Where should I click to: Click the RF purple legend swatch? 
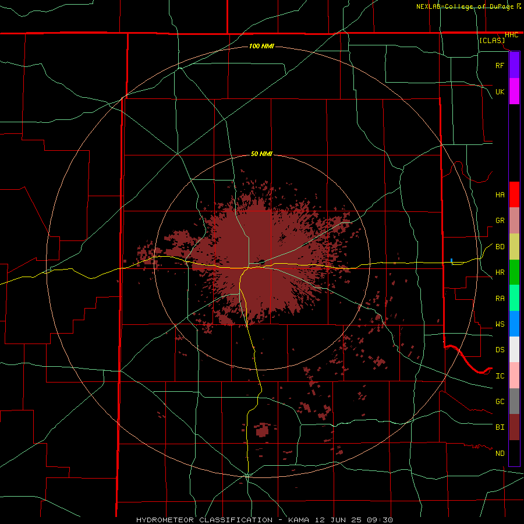pyautogui.click(x=514, y=65)
